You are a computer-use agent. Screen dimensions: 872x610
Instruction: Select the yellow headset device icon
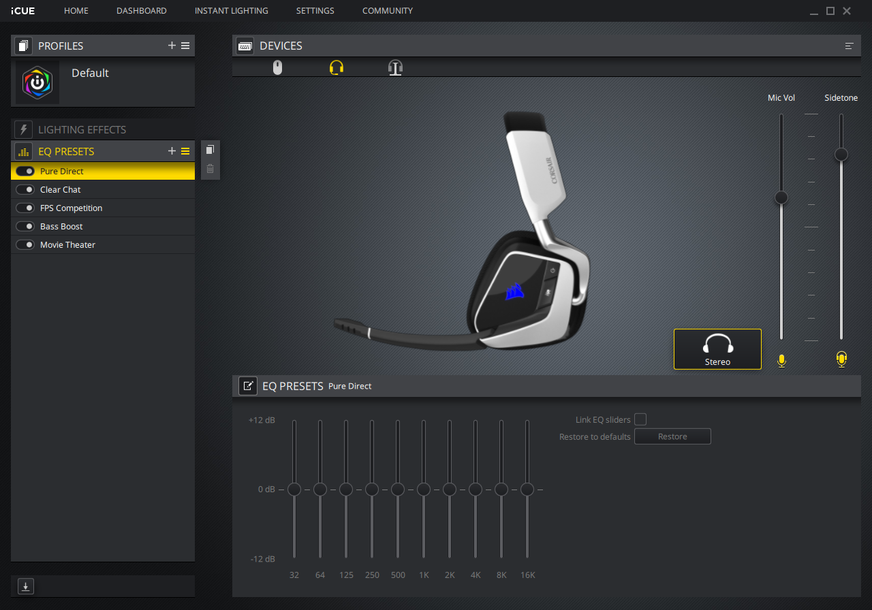tap(337, 67)
